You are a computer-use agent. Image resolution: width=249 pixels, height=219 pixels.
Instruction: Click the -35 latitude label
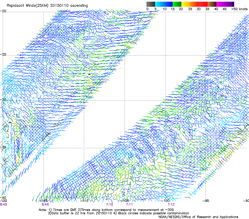3,147
